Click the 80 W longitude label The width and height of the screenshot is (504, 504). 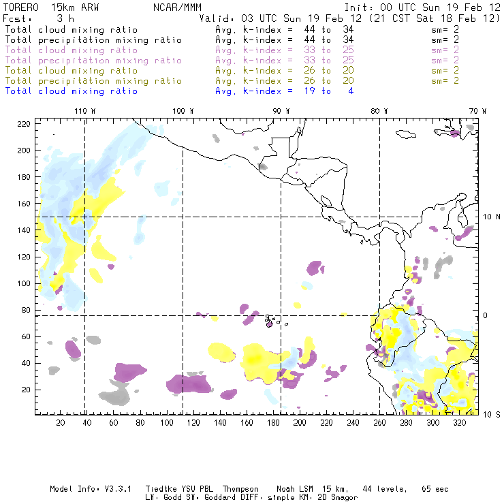point(379,111)
